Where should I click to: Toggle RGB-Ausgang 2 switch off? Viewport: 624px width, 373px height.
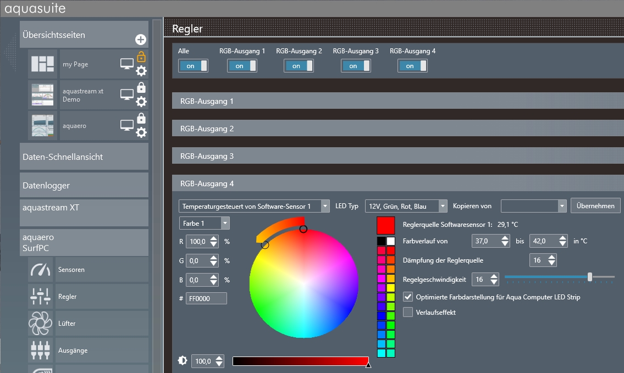(299, 66)
